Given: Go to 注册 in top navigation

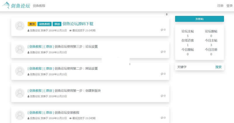Looking at the screenshot, I should 220,6.
